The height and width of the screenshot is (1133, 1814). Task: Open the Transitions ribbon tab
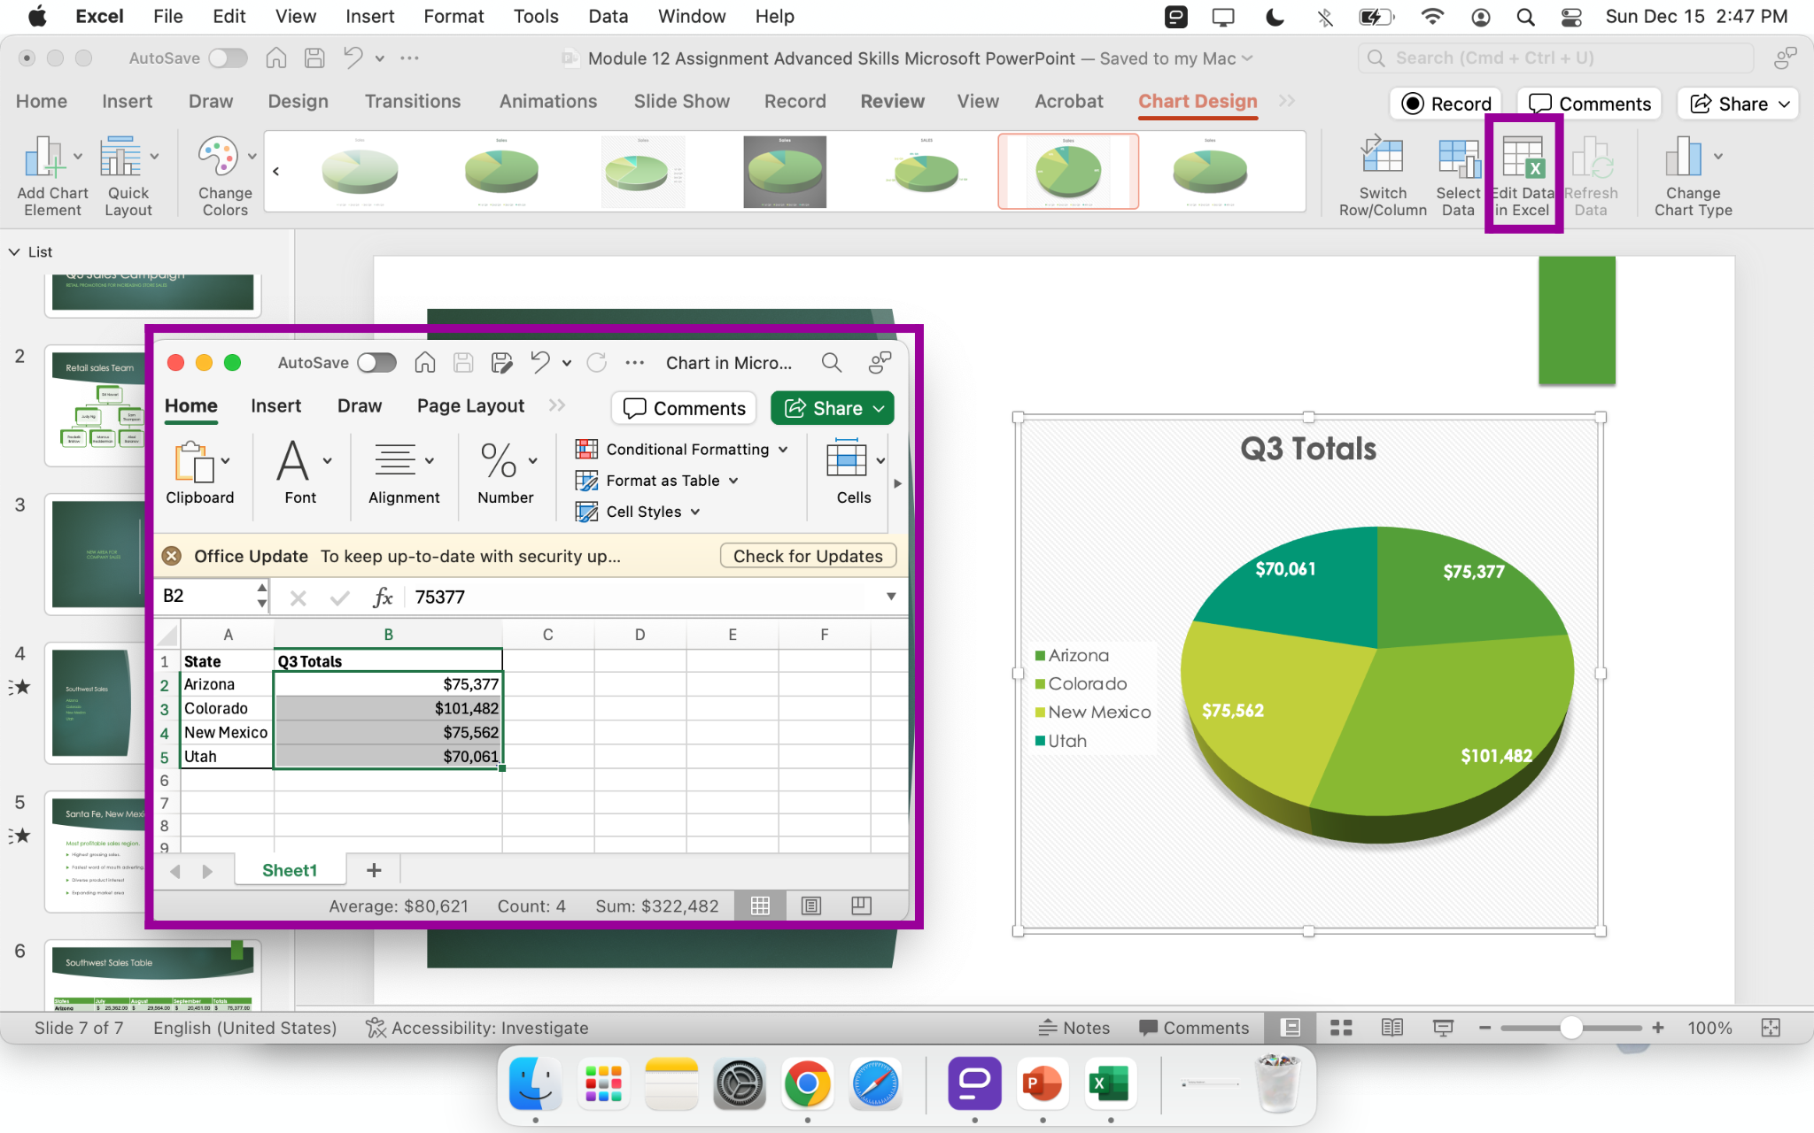coord(413,102)
